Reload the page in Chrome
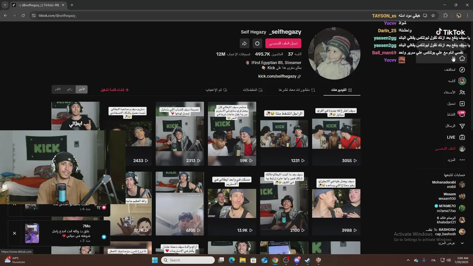 click(23, 16)
